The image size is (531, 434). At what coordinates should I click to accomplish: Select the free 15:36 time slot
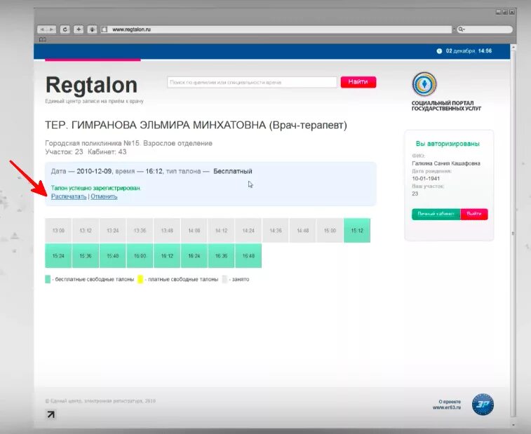click(x=86, y=256)
